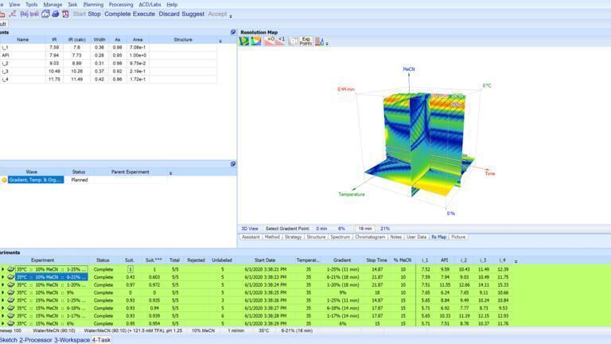Click the Rej toolbar item
611x344 pixels.
coord(24,14)
